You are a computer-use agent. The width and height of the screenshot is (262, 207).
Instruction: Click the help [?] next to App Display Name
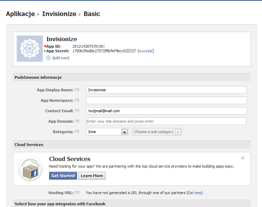click(x=77, y=90)
